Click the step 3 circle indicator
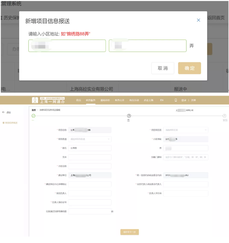Viewport: 229px width, 243px height. click(x=225, y=116)
